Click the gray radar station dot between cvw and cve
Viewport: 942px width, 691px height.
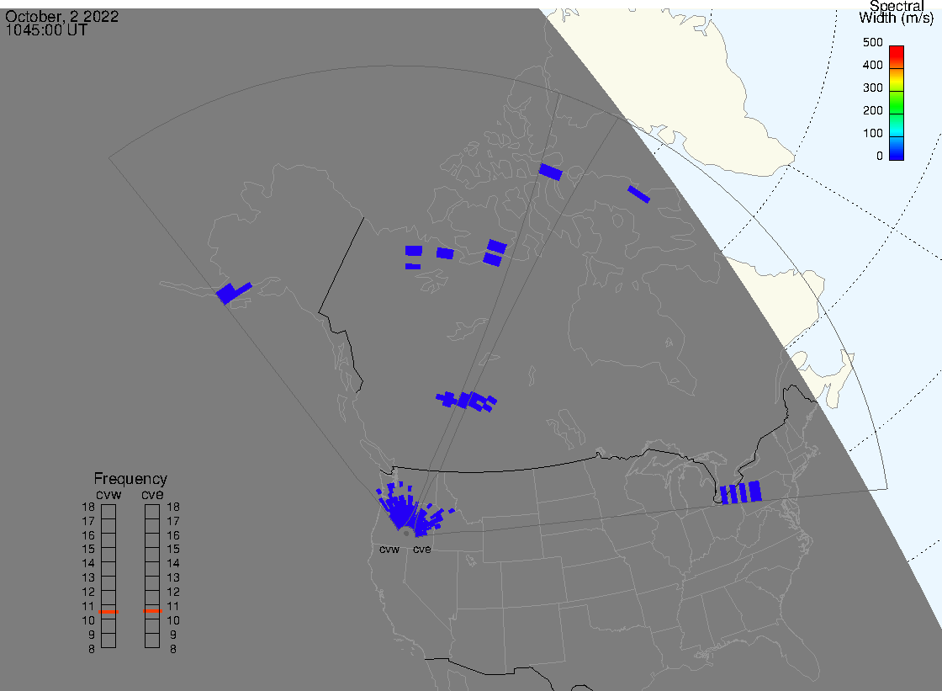[x=407, y=534]
